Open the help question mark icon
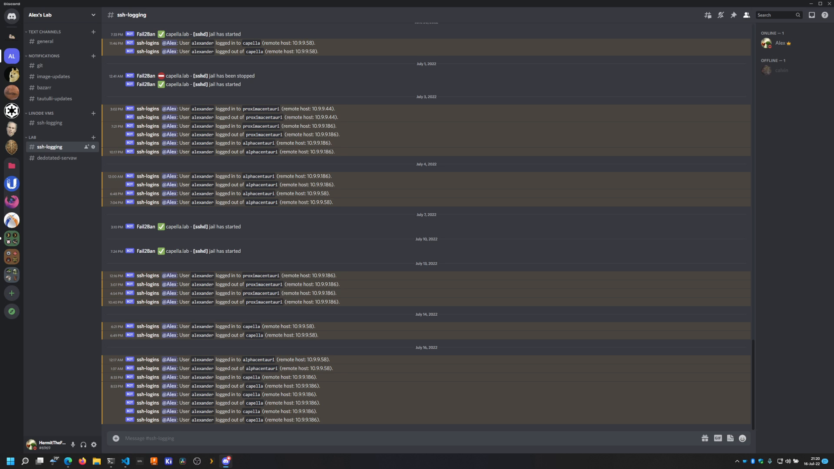The width and height of the screenshot is (834, 469). pyautogui.click(x=824, y=15)
